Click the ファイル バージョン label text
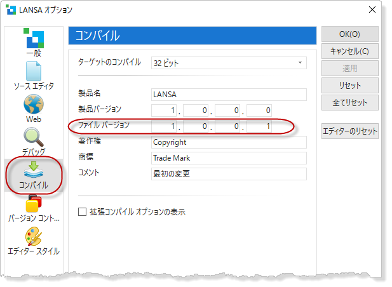Viewport: 392px width, 287px height. [x=104, y=125]
